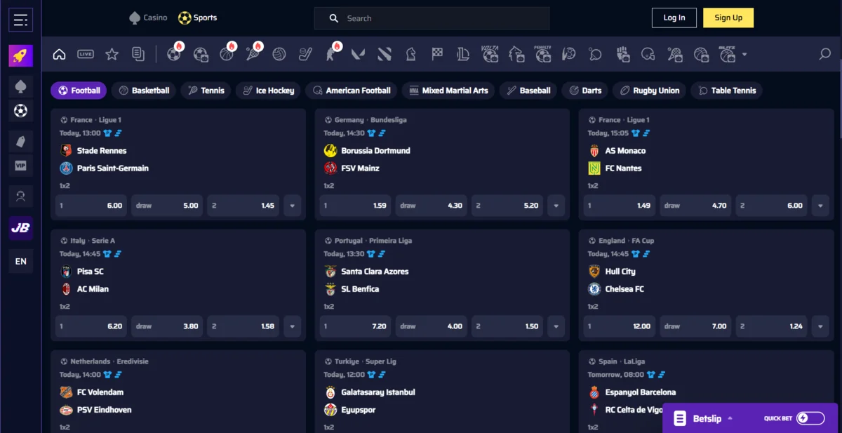This screenshot has height=433, width=842.
Task: Open the promotions tag icon in sidebar
Action: pyautogui.click(x=21, y=141)
